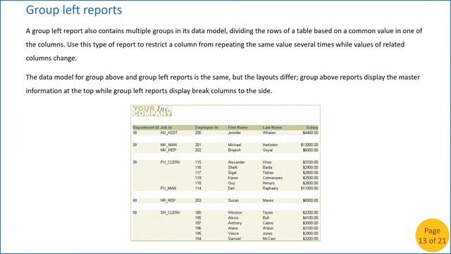Image resolution: width=451 pixels, height=254 pixels.
Task: Click the 'YOUR Inc. COMPANY' logo in report
Action: tap(152, 111)
